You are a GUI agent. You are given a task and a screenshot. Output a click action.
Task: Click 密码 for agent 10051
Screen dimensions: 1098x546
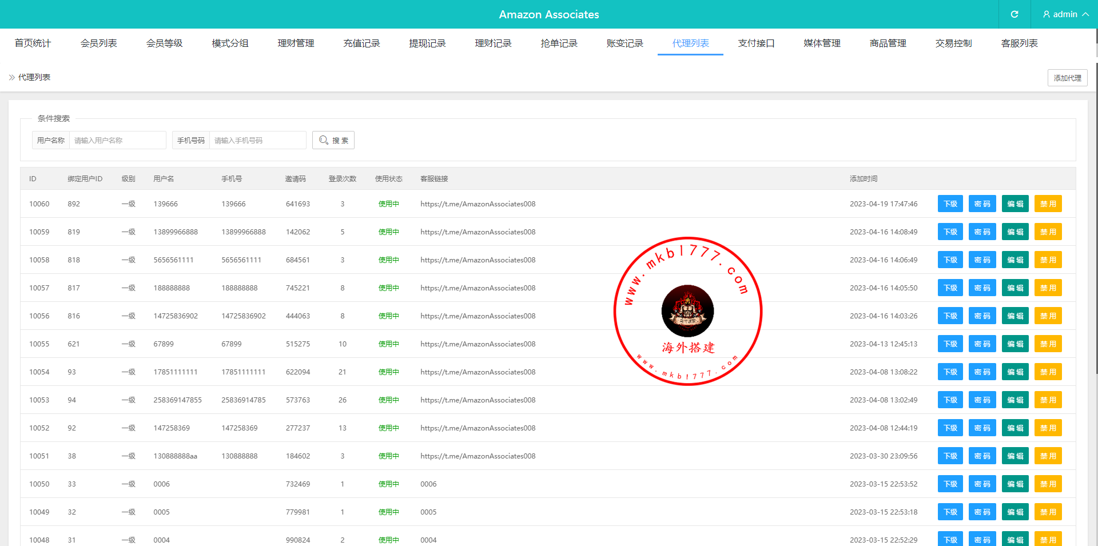(982, 456)
